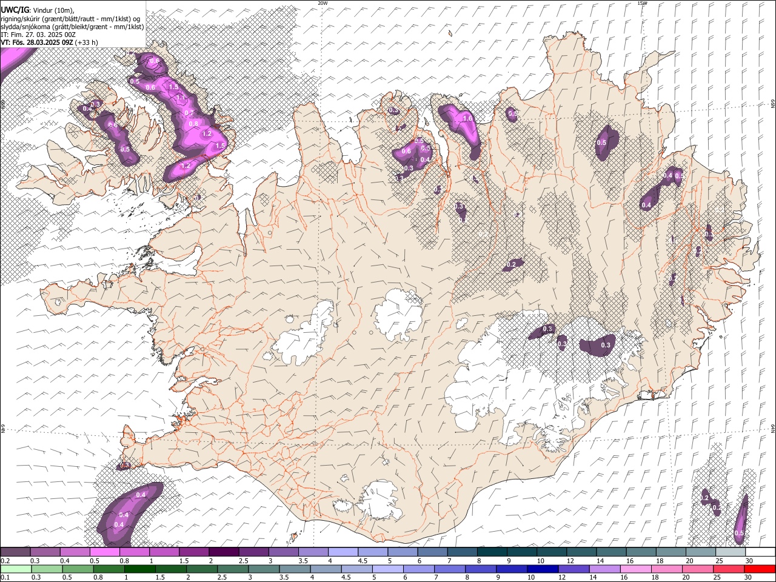Select upper legend swatch labeled 1.5
Image resolution: width=776 pixels, height=582 pixels.
click(x=194, y=552)
